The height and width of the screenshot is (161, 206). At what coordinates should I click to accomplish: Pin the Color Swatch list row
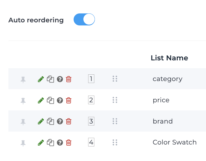click(x=23, y=143)
